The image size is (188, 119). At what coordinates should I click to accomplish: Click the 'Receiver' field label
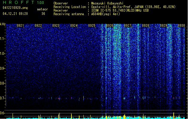pyautogui.click(x=61, y=10)
